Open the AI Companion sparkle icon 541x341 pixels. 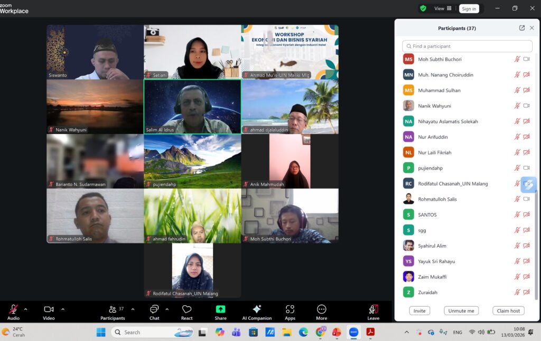(x=257, y=309)
